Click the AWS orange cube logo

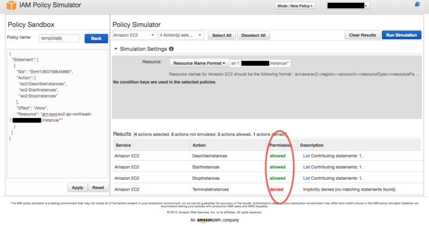(11, 5)
